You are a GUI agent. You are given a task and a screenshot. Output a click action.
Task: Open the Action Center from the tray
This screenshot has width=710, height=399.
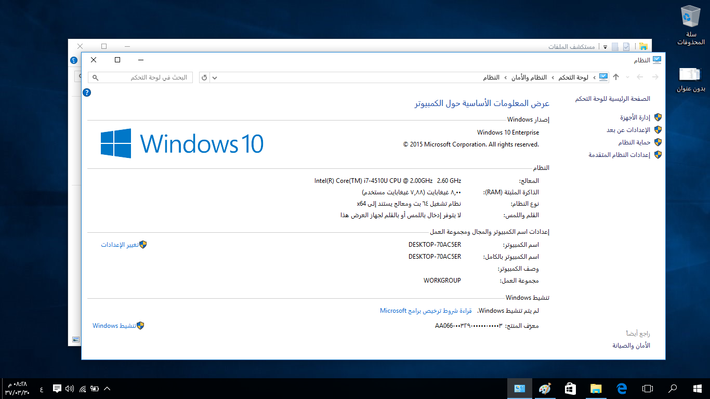pos(57,388)
